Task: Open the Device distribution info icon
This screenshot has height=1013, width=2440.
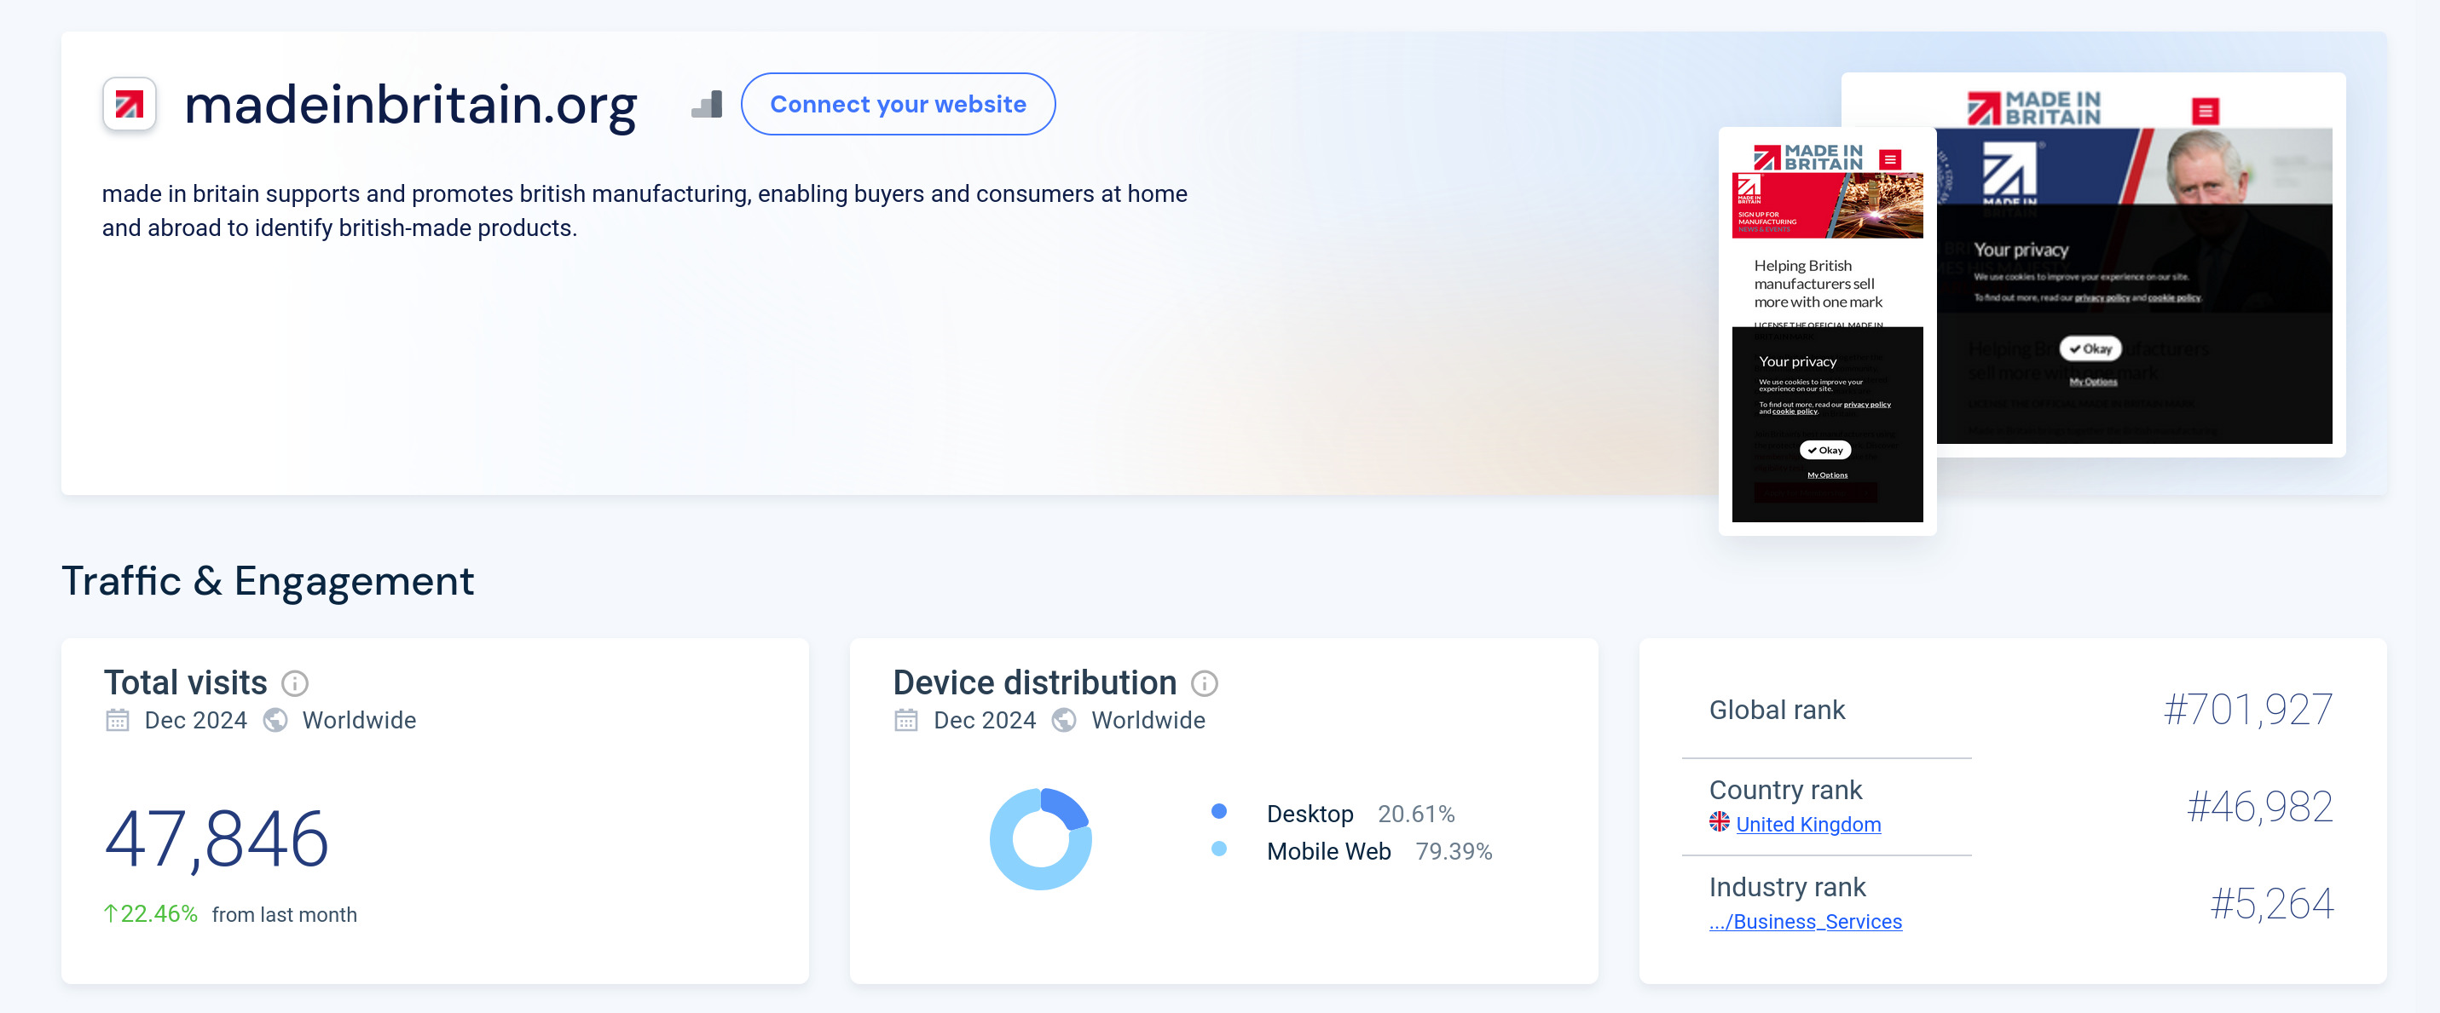Action: pyautogui.click(x=1204, y=682)
